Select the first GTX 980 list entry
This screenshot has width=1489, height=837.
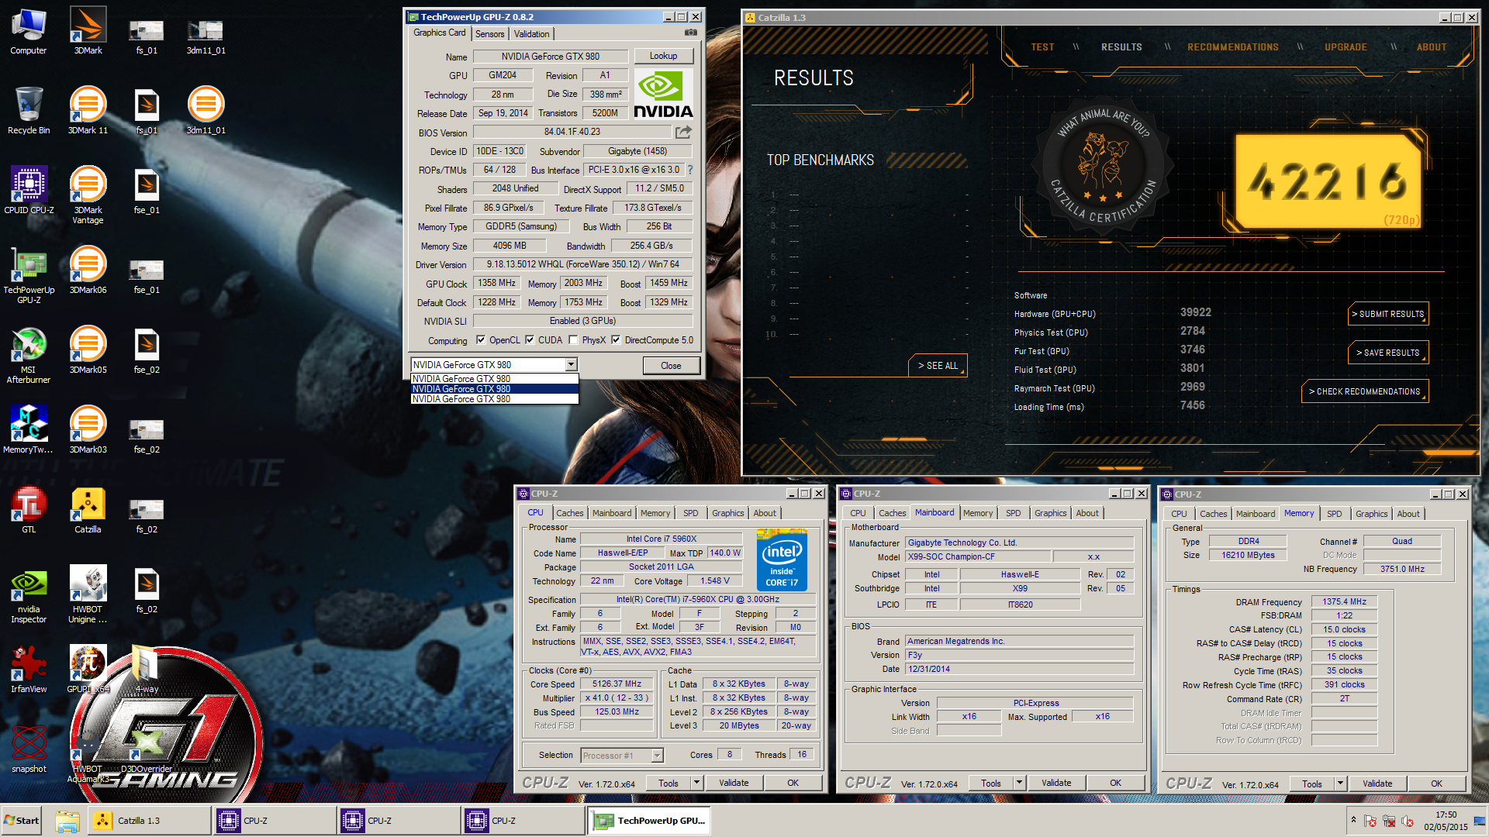(x=494, y=379)
